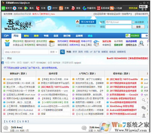Click the home icon in breadcrumb
The width and height of the screenshot is (151, 134).
point(3,58)
